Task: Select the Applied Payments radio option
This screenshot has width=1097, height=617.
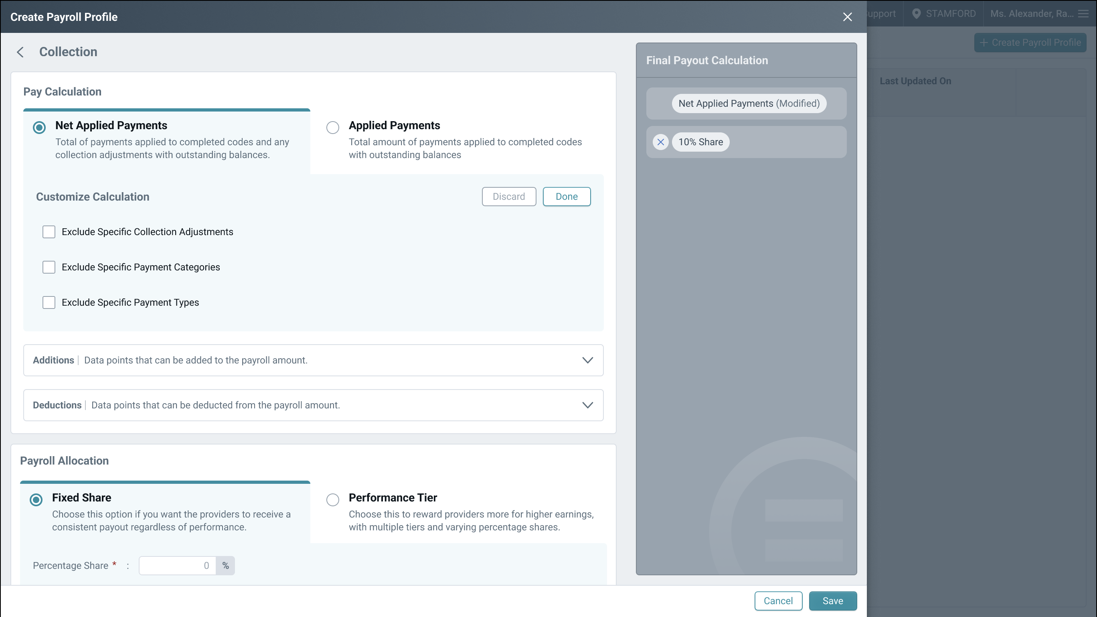Action: point(333,128)
